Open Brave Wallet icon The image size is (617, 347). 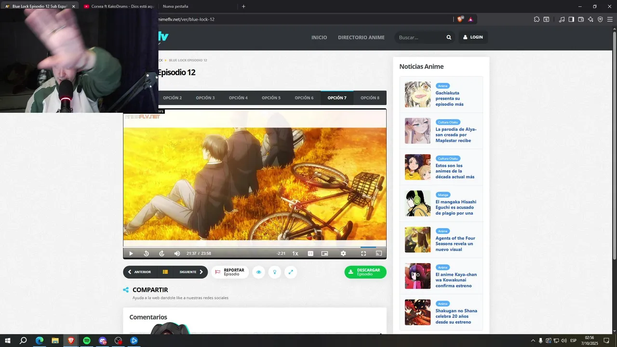coord(581,19)
